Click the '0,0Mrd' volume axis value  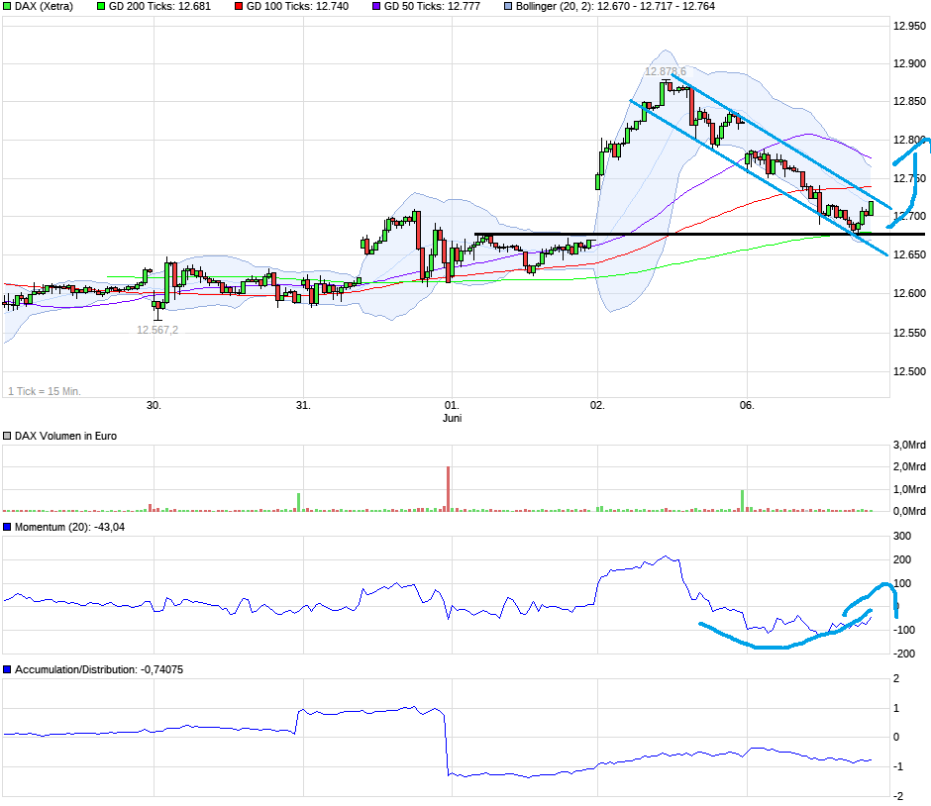tap(909, 511)
